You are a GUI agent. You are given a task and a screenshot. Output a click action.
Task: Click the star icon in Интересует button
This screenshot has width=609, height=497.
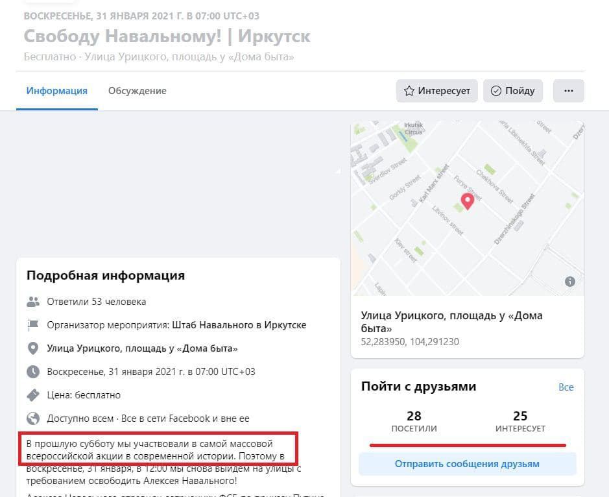tap(409, 91)
